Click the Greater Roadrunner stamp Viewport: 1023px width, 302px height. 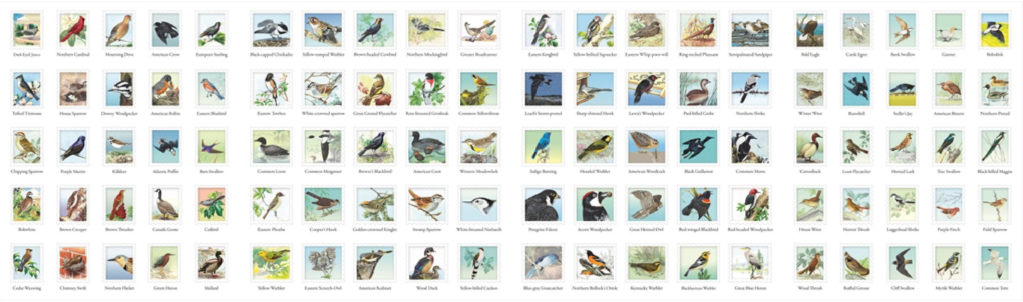[x=478, y=30]
